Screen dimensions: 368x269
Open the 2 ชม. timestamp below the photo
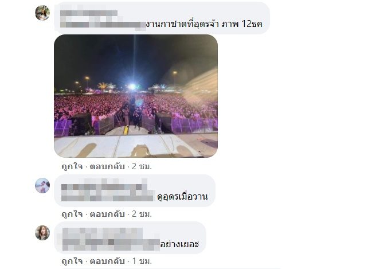pyautogui.click(x=142, y=166)
